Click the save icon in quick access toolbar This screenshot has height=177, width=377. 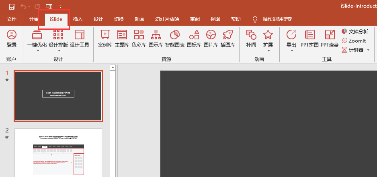[x=11, y=6]
